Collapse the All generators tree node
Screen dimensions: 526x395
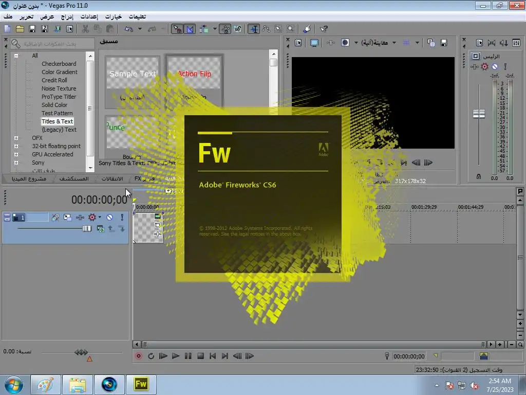coord(16,56)
